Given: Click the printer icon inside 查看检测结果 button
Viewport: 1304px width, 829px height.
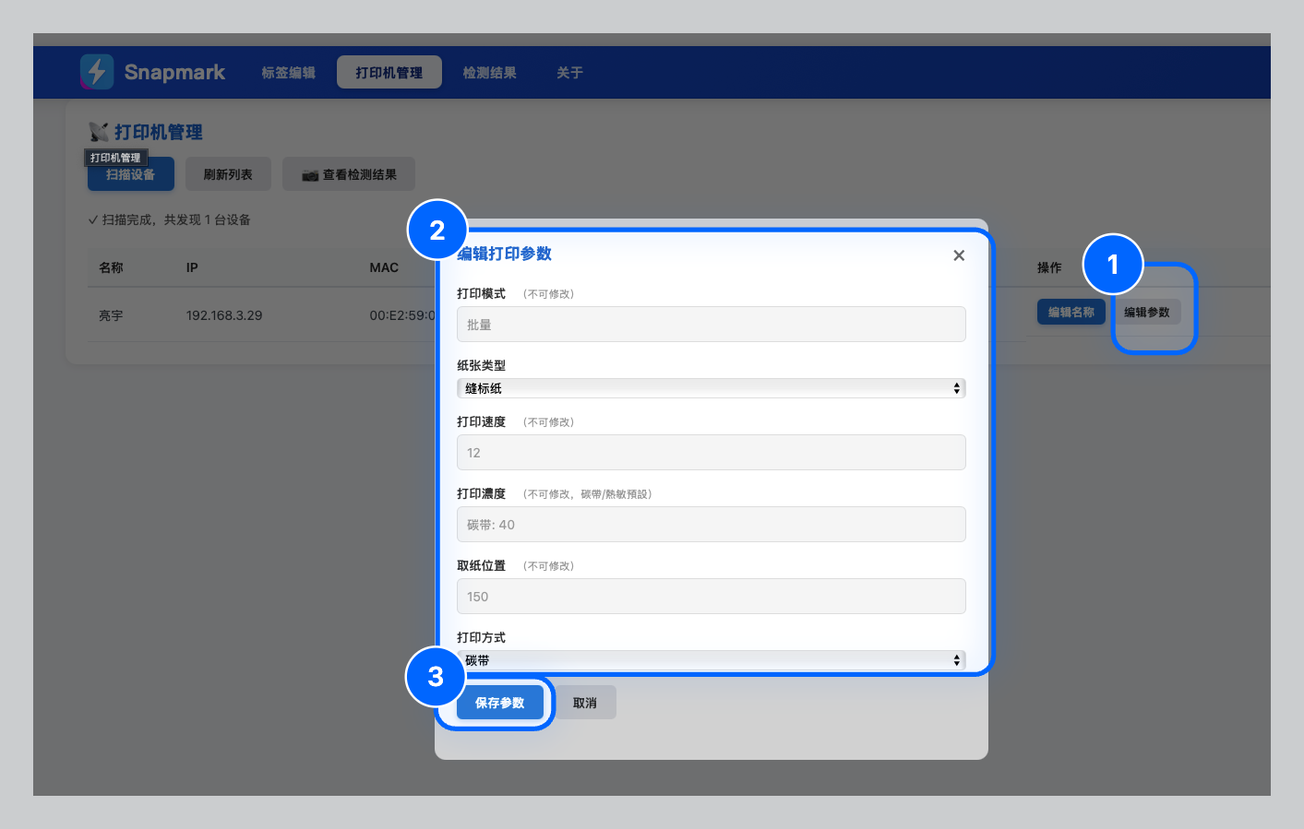Looking at the screenshot, I should point(308,173).
